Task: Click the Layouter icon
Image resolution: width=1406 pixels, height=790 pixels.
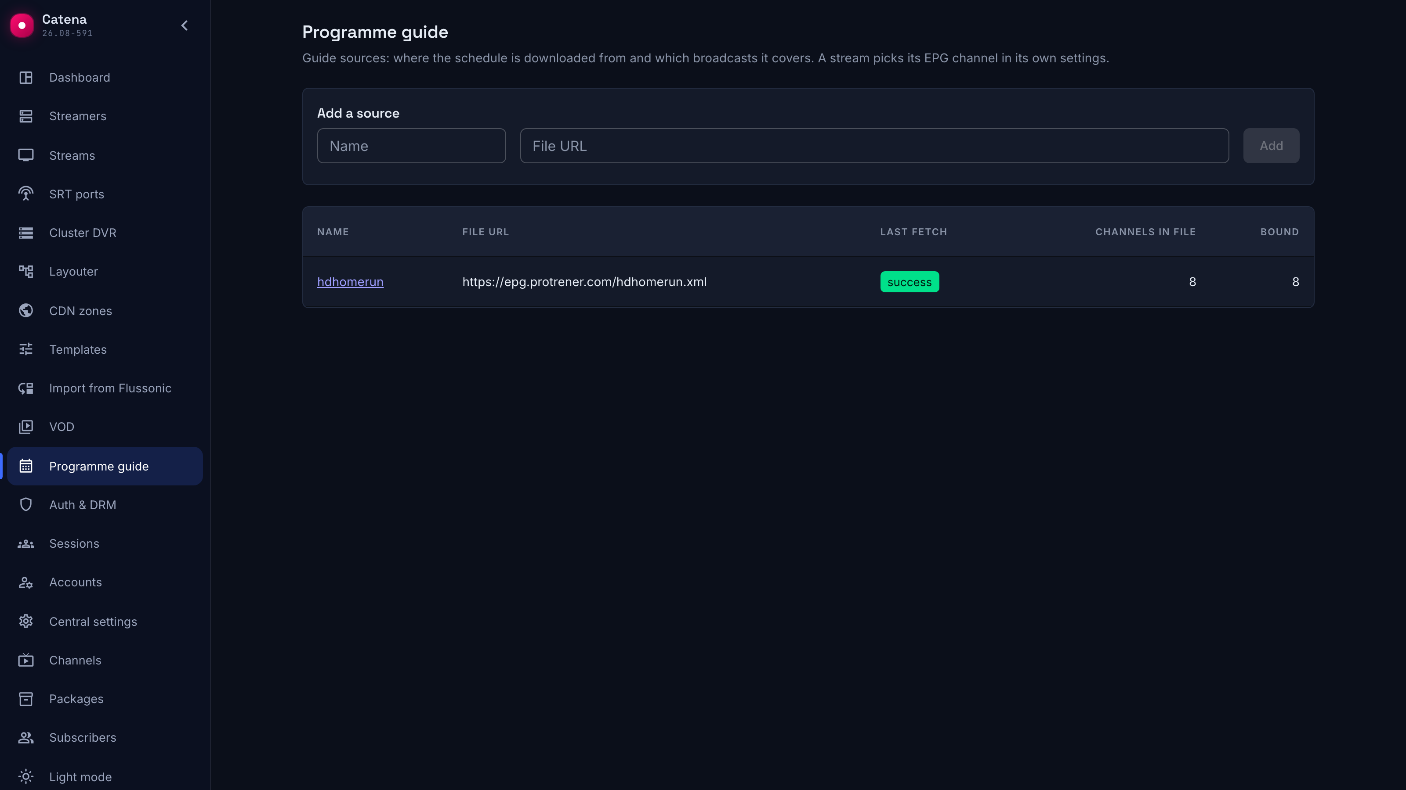Action: coord(25,272)
